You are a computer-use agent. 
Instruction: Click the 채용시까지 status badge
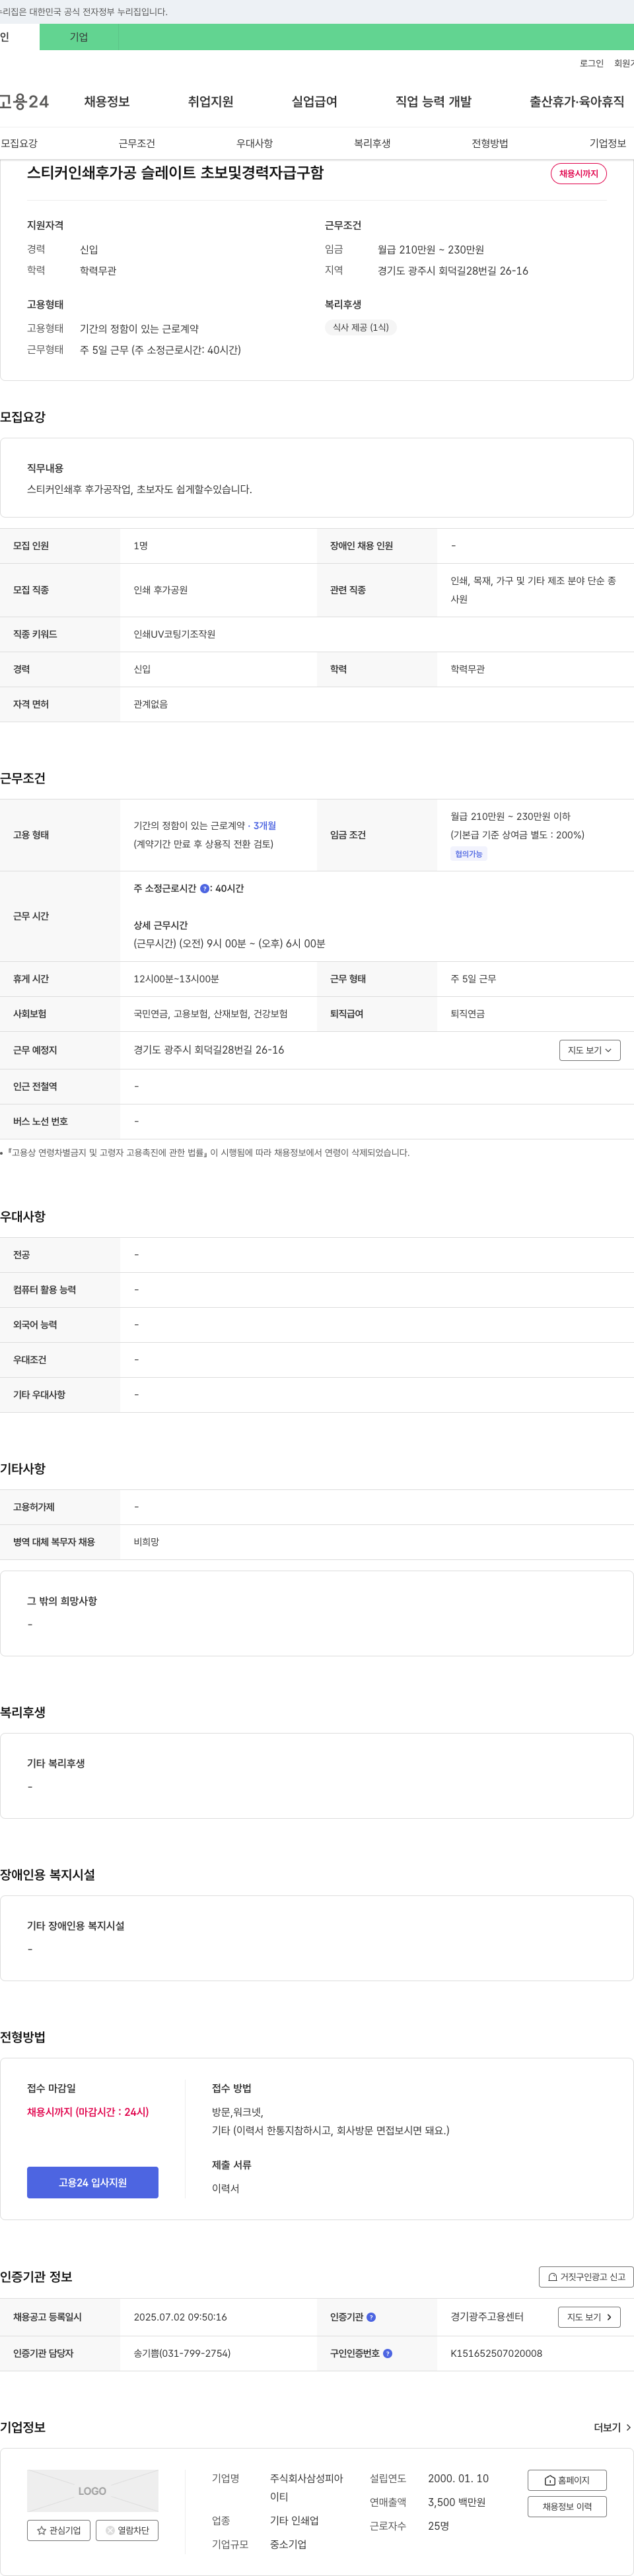(x=579, y=174)
